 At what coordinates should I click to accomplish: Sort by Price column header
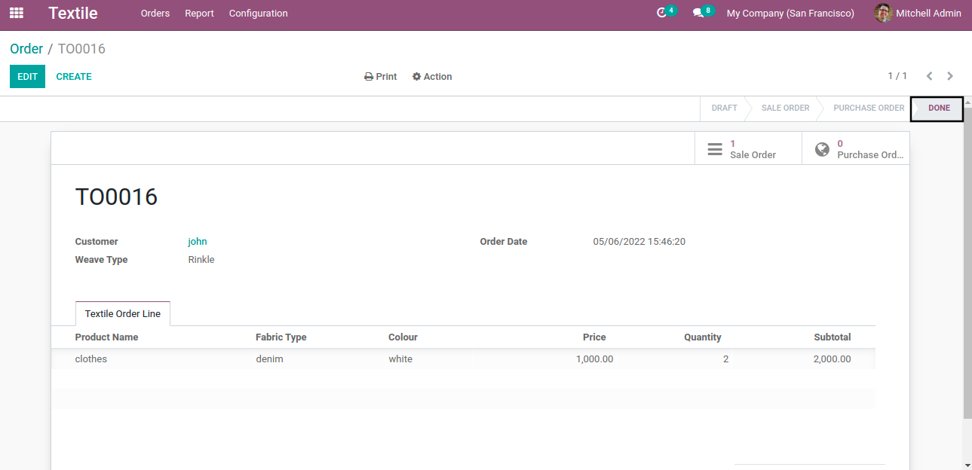[594, 337]
